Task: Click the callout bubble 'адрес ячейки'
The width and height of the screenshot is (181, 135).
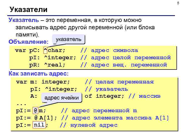Action: click(x=62, y=98)
